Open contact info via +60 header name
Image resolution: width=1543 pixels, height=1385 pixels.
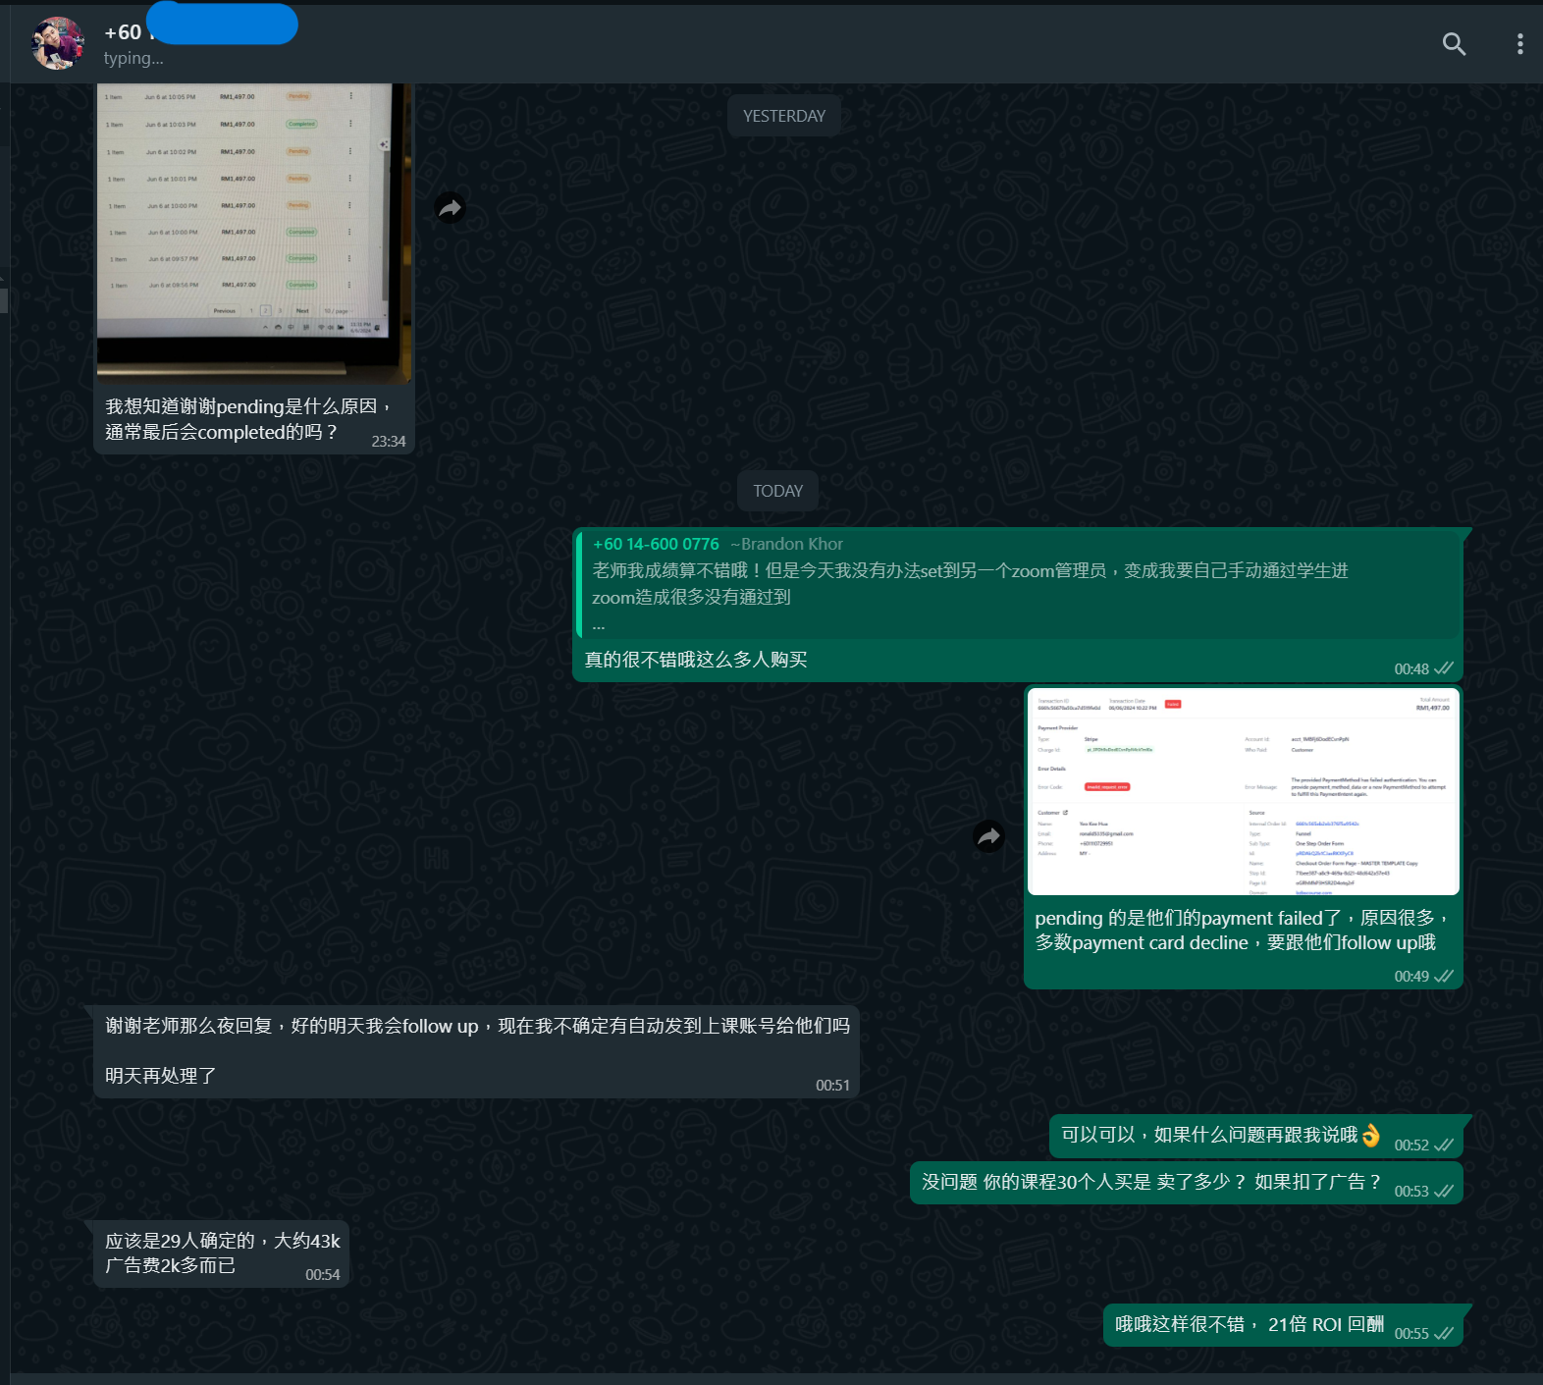[124, 32]
